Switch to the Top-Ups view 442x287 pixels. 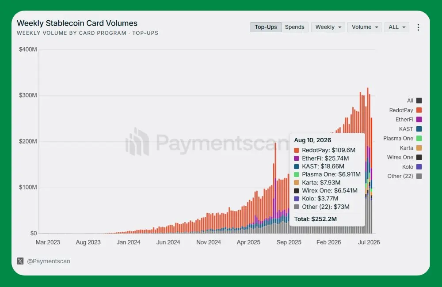[x=266, y=27]
